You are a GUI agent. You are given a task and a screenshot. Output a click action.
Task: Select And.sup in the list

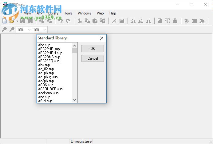[44, 97]
